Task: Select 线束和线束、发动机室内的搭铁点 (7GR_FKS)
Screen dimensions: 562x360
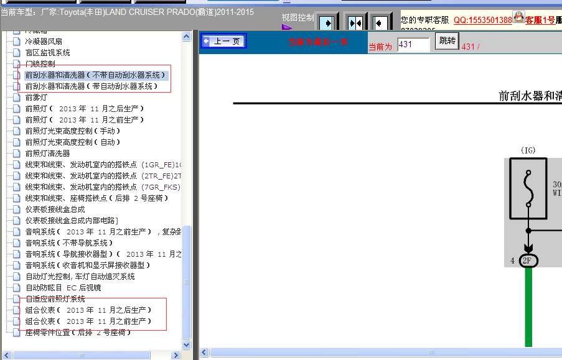Action: [x=103, y=187]
